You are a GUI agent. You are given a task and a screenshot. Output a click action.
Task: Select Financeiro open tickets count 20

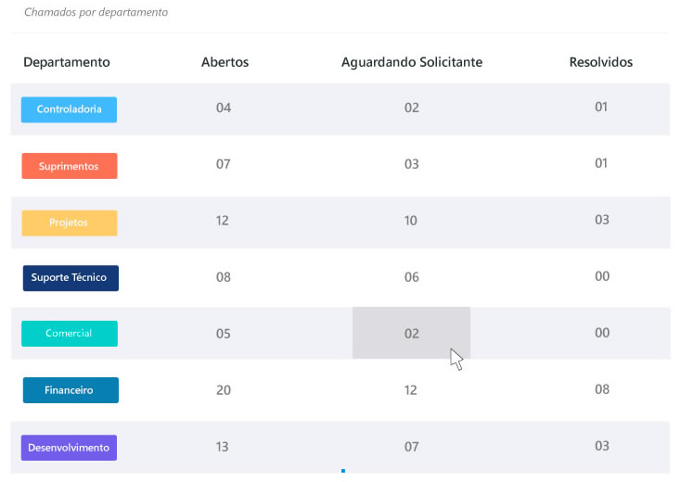pyautogui.click(x=224, y=390)
